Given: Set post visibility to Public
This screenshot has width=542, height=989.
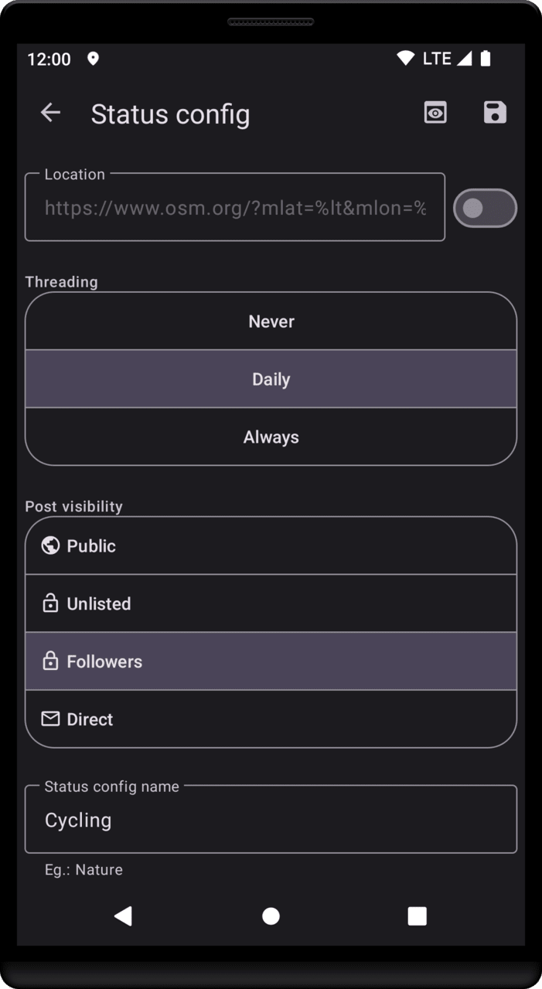Looking at the screenshot, I should click(x=271, y=545).
